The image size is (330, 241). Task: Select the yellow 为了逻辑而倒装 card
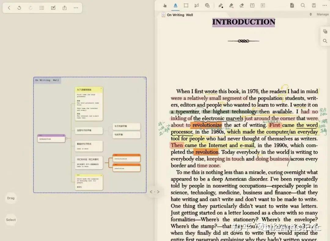click(x=89, y=104)
